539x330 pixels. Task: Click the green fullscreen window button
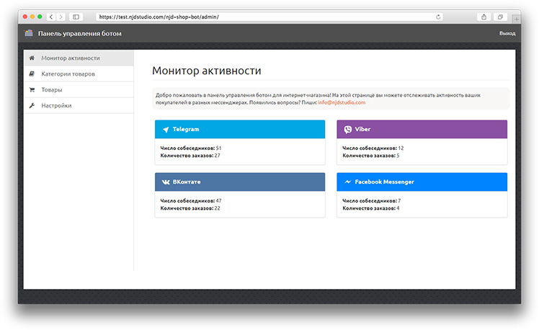[x=40, y=17]
